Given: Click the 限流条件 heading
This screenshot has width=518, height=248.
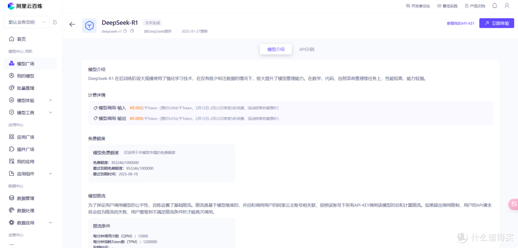Looking at the screenshot, I should 101,226.
